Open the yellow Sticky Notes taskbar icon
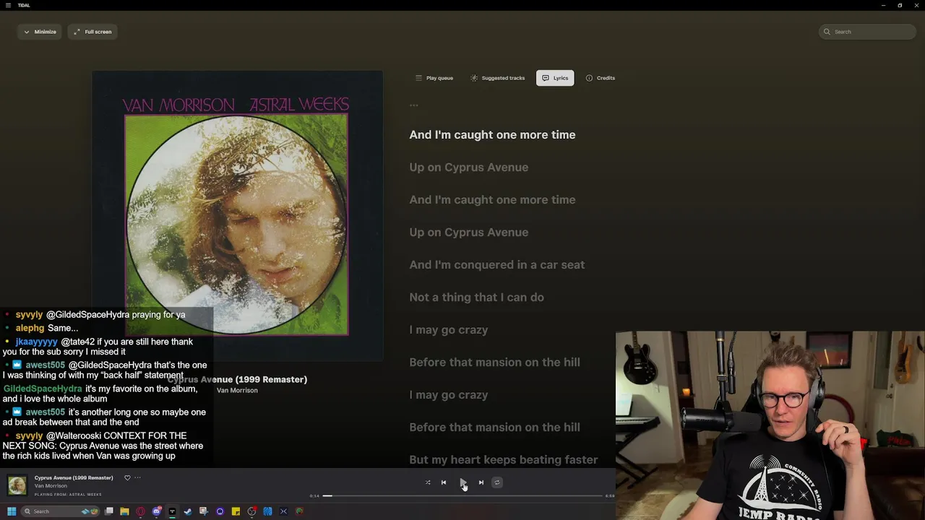This screenshot has height=520, width=925. tap(236, 511)
